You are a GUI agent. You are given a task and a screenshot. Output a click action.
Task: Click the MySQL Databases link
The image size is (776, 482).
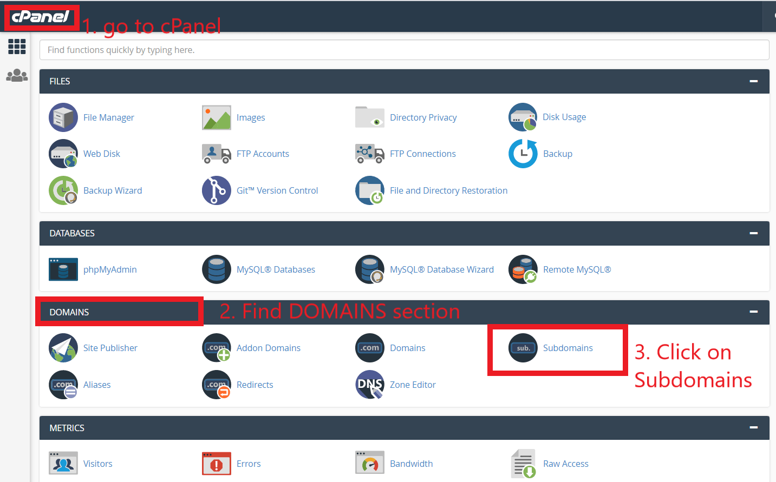pyautogui.click(x=276, y=269)
